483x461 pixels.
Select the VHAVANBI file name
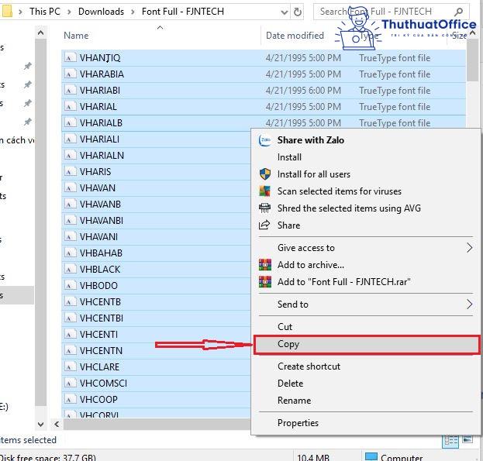(x=102, y=220)
